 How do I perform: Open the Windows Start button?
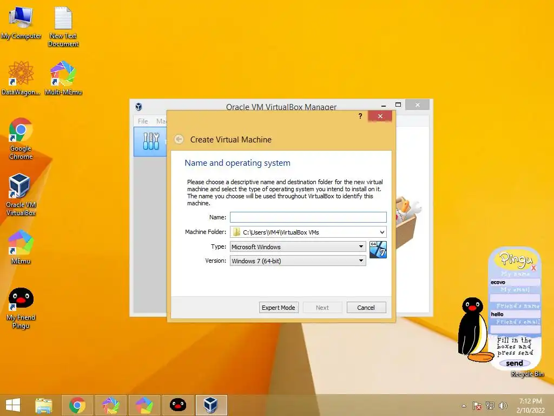[x=13, y=405]
